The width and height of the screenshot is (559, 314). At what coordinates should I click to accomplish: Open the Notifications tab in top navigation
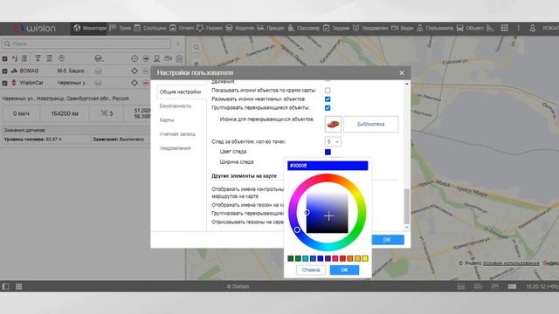click(370, 28)
